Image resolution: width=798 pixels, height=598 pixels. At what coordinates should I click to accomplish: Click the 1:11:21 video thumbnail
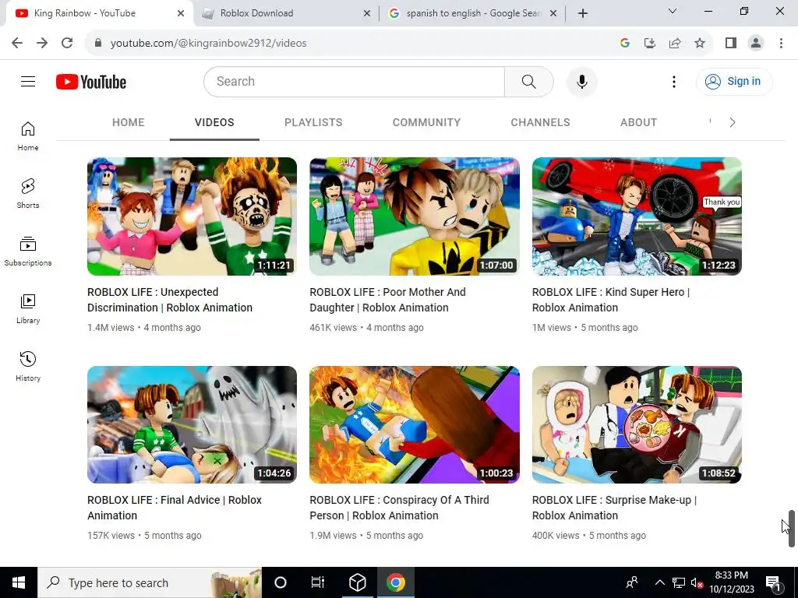point(192,216)
